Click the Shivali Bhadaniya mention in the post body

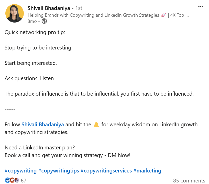click(x=42, y=124)
